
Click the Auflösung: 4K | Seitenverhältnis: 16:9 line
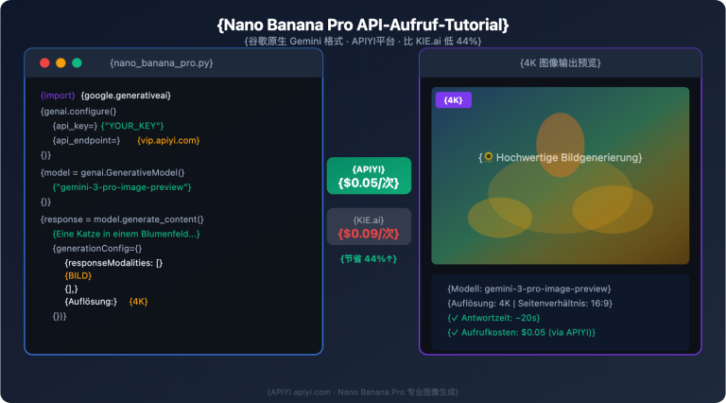pos(530,304)
